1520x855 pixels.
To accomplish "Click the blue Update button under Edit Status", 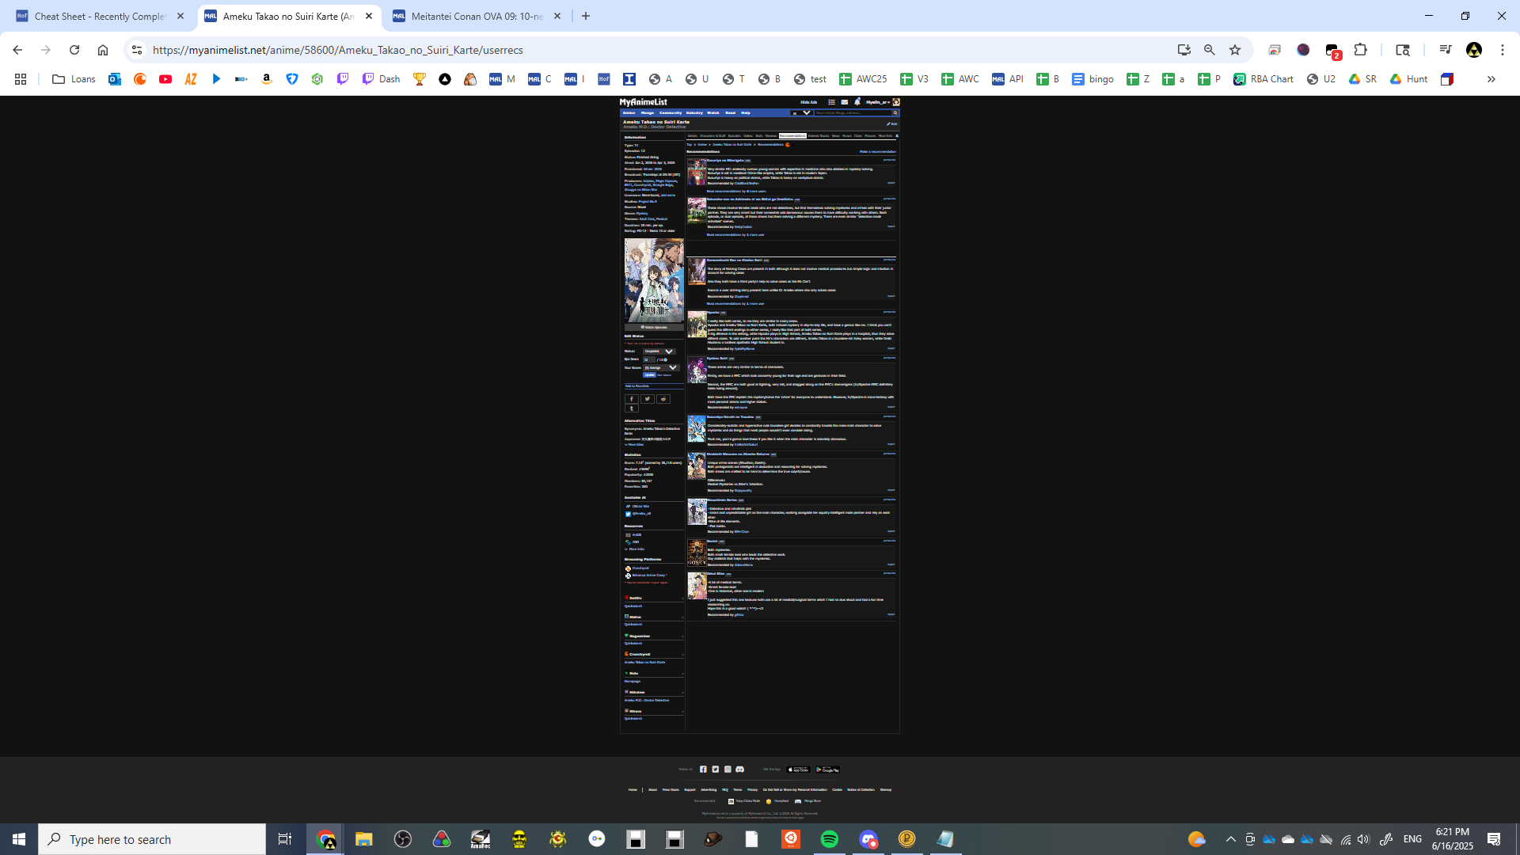I will pos(649,375).
